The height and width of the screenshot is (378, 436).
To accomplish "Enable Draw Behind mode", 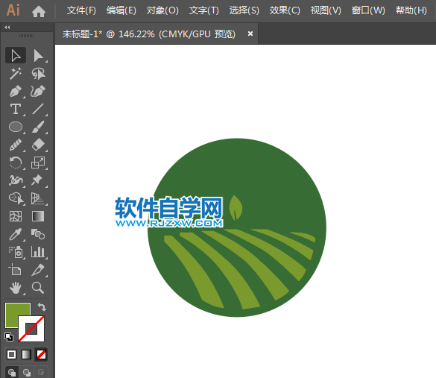I will click(x=26, y=373).
